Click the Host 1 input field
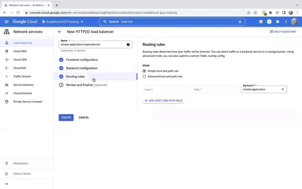302x189 pixels. [x=165, y=90]
